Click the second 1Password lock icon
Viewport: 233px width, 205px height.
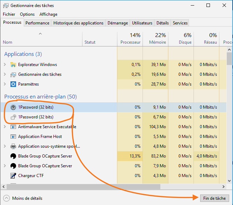coord(13,117)
